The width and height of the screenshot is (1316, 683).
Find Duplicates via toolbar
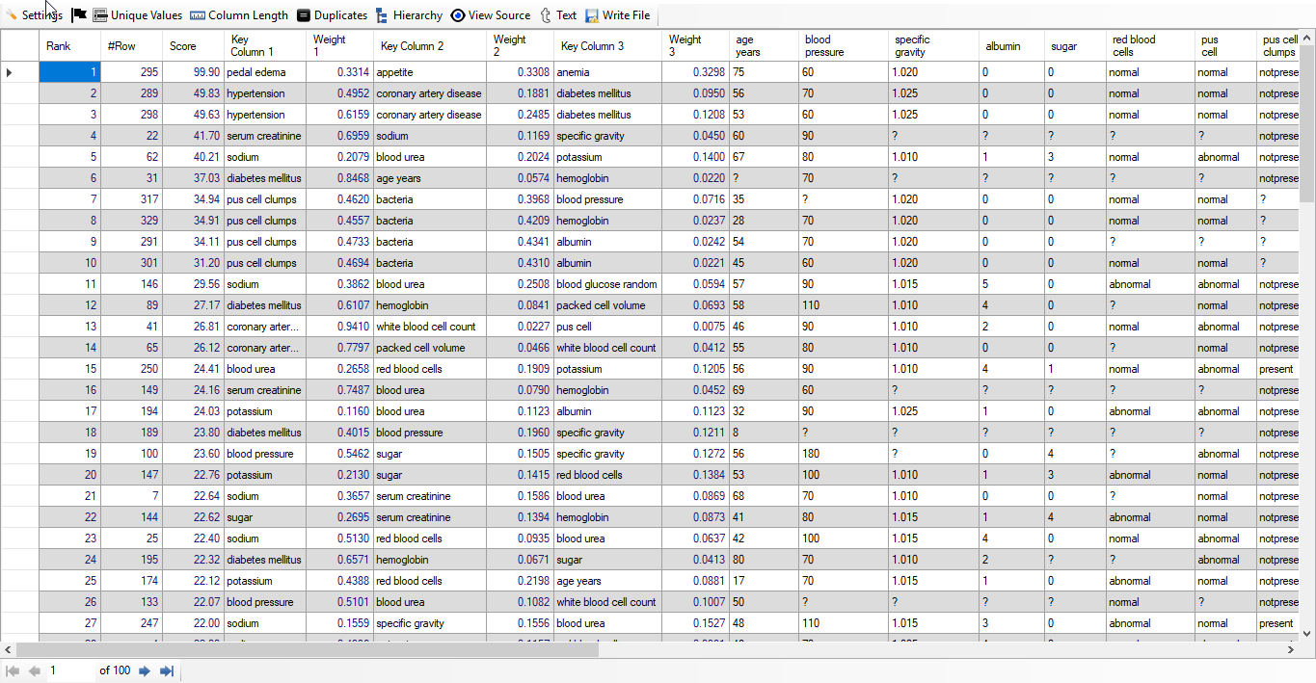(x=332, y=15)
